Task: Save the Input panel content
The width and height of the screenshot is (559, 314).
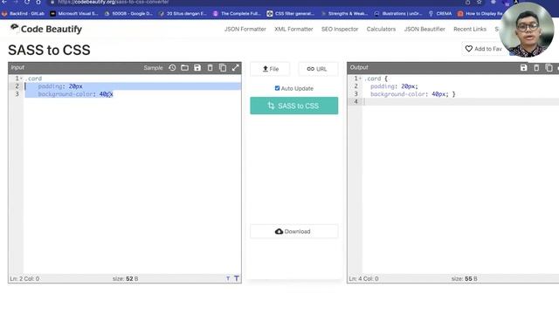Action: [x=197, y=68]
